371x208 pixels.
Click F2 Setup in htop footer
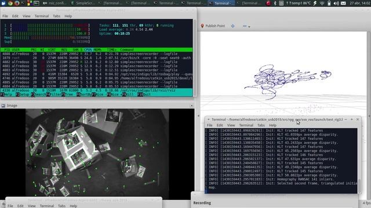23,94
